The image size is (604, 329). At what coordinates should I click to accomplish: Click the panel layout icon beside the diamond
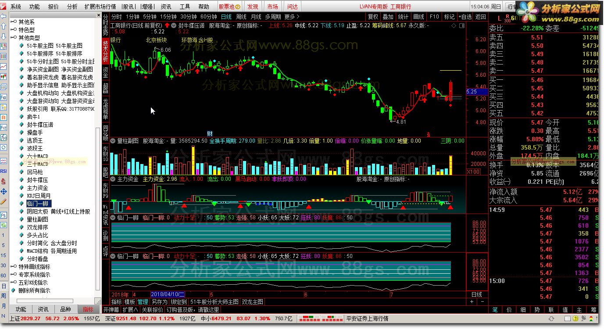click(461, 26)
